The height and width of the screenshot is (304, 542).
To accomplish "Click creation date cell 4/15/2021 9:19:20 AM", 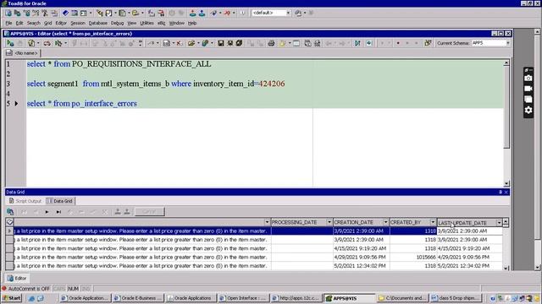I will point(362,248).
